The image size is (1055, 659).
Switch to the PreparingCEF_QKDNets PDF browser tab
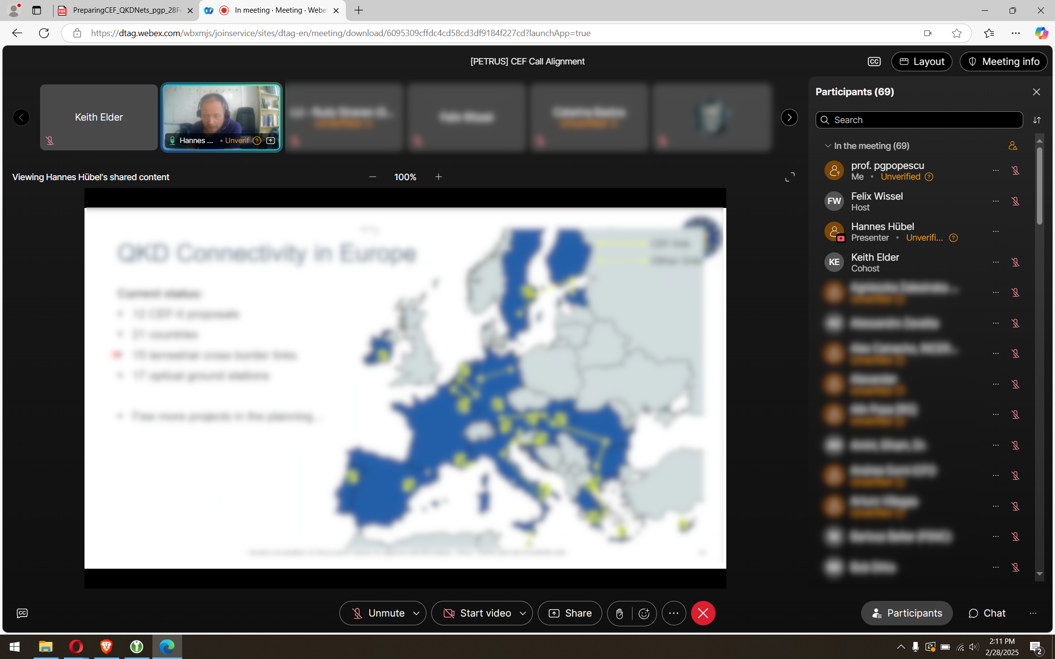pos(126,10)
